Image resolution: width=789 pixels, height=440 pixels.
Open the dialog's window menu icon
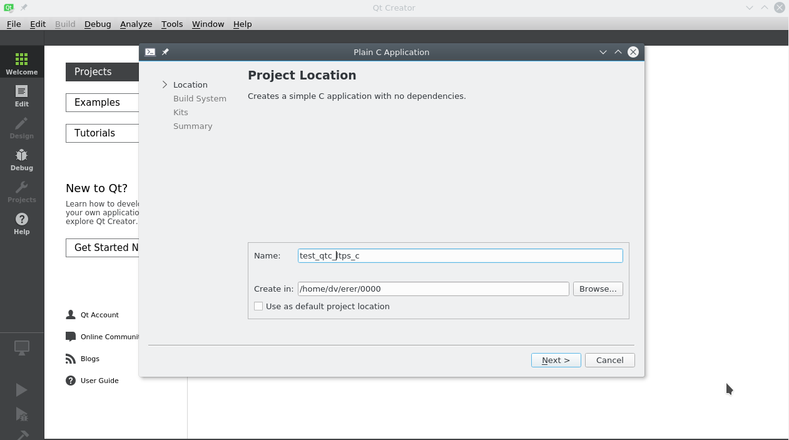[x=150, y=52]
